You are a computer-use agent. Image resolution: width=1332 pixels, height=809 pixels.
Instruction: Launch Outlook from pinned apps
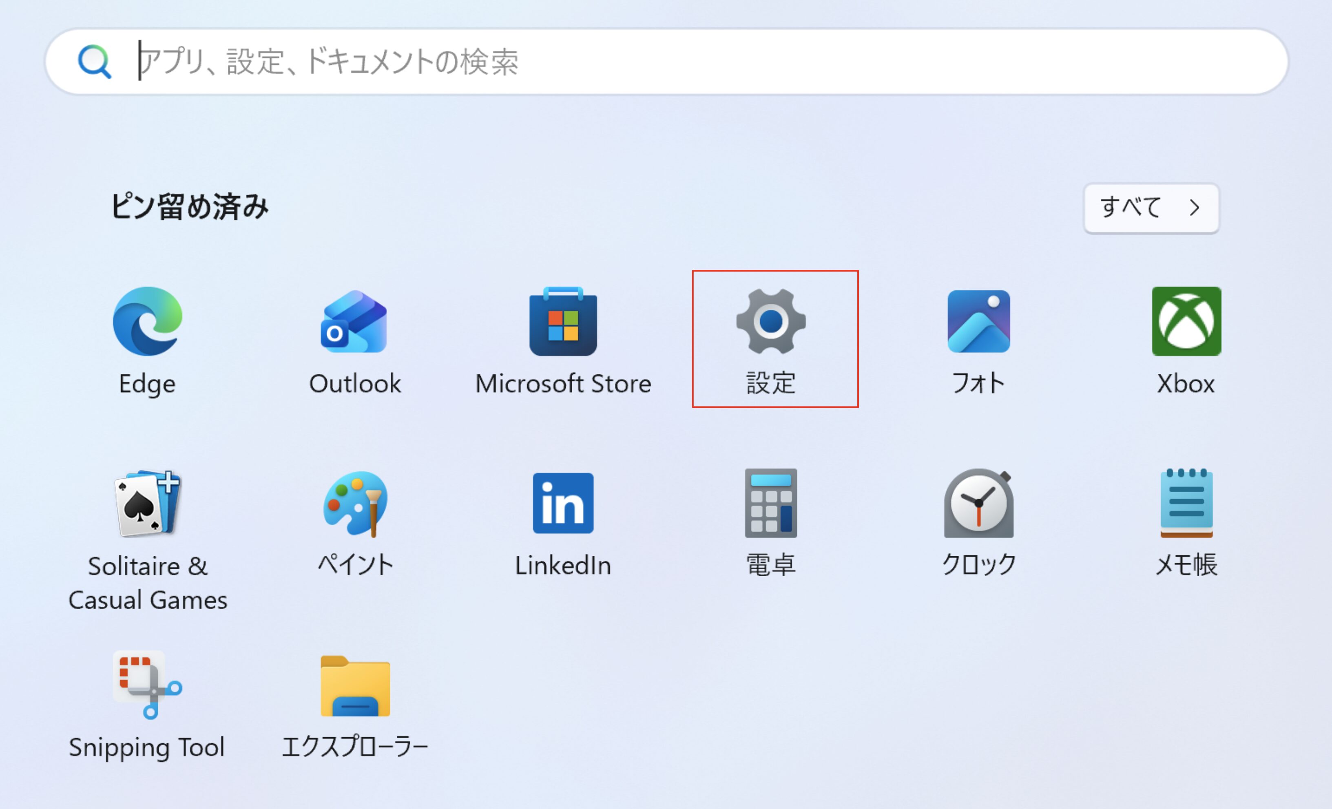coord(355,322)
